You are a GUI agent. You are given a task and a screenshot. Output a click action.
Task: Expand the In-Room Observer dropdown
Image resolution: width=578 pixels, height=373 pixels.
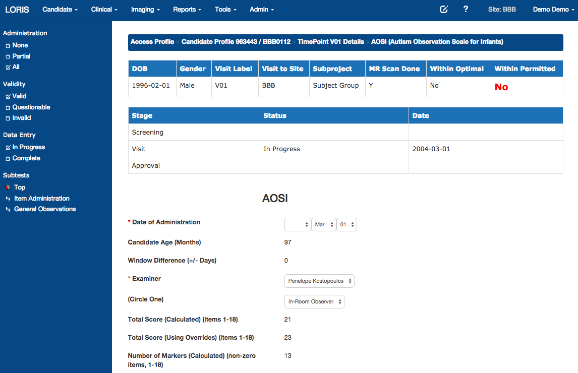(314, 301)
